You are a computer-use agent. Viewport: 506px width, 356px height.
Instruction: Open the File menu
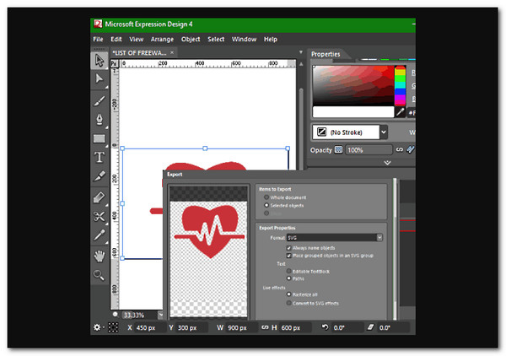coord(98,39)
